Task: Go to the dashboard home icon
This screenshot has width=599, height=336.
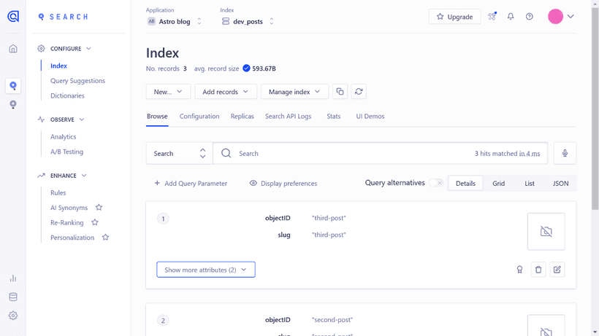Action: (13, 49)
